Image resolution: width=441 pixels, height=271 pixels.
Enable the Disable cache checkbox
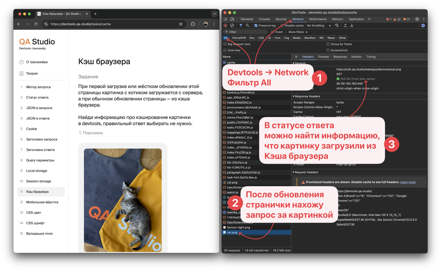pyautogui.click(x=282, y=25)
